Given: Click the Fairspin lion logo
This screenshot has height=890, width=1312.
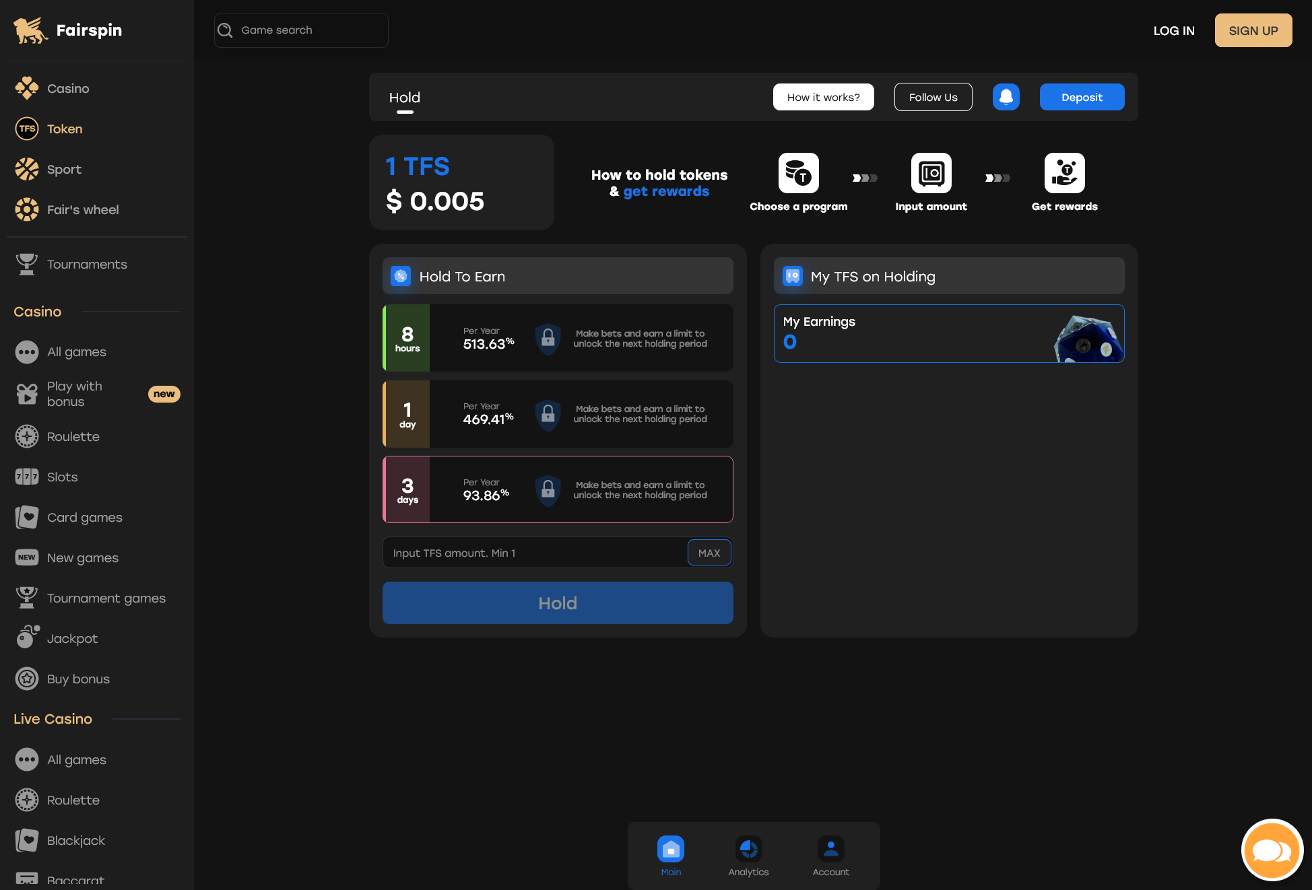Looking at the screenshot, I should coord(30,30).
